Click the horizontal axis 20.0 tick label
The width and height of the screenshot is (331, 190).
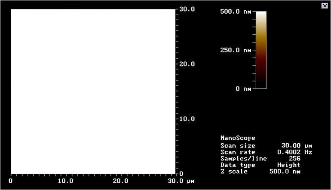pos(121,181)
